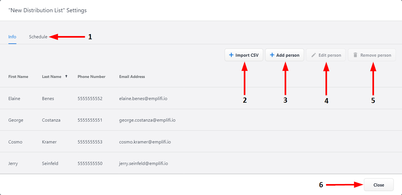Click the pencil icon on Edit person
Viewport: 402px width, 195px height.
click(314, 55)
